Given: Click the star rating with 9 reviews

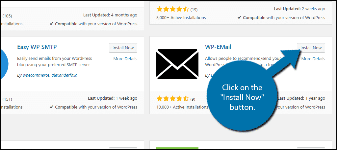Looking at the screenshot, I should pos(172,99).
